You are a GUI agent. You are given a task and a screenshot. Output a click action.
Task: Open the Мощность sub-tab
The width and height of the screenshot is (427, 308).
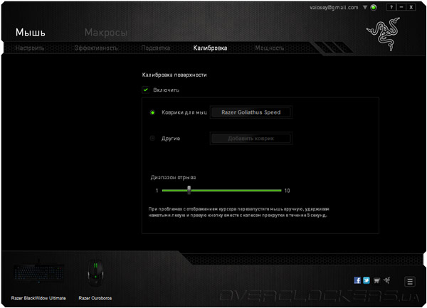270,48
